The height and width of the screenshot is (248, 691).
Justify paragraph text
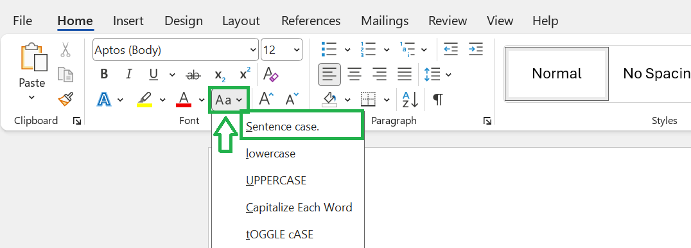pos(405,75)
